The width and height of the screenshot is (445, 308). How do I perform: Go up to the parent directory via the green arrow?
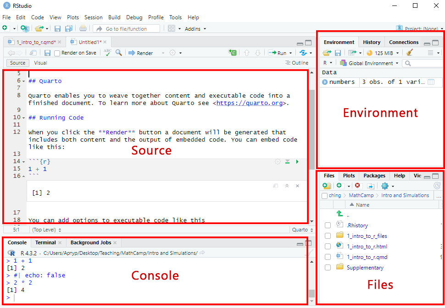[x=339, y=213]
